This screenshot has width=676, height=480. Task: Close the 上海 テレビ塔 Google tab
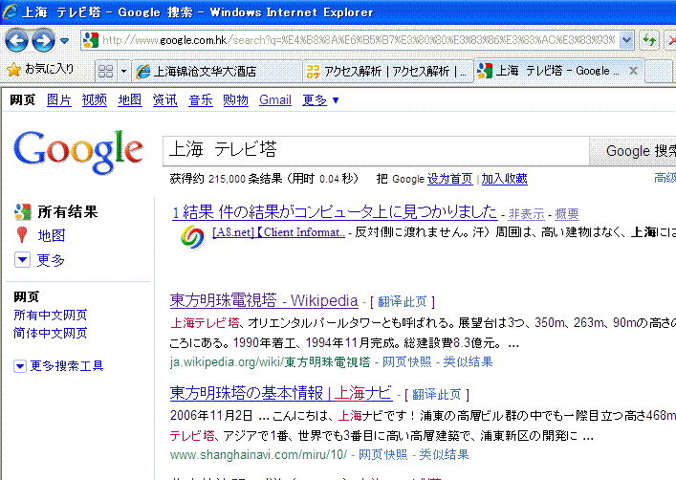tap(633, 71)
